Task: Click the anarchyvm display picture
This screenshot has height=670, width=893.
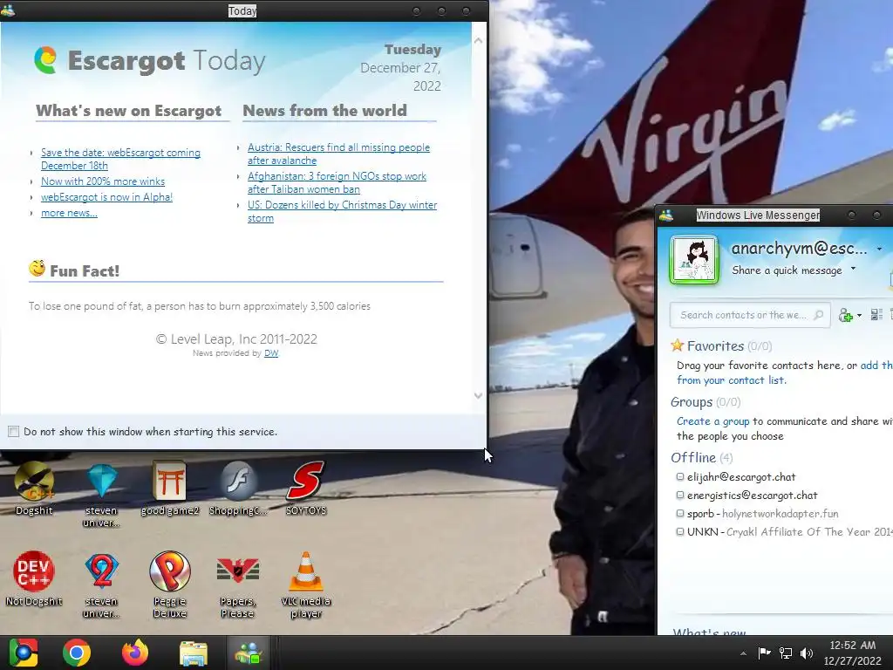Action: point(694,260)
